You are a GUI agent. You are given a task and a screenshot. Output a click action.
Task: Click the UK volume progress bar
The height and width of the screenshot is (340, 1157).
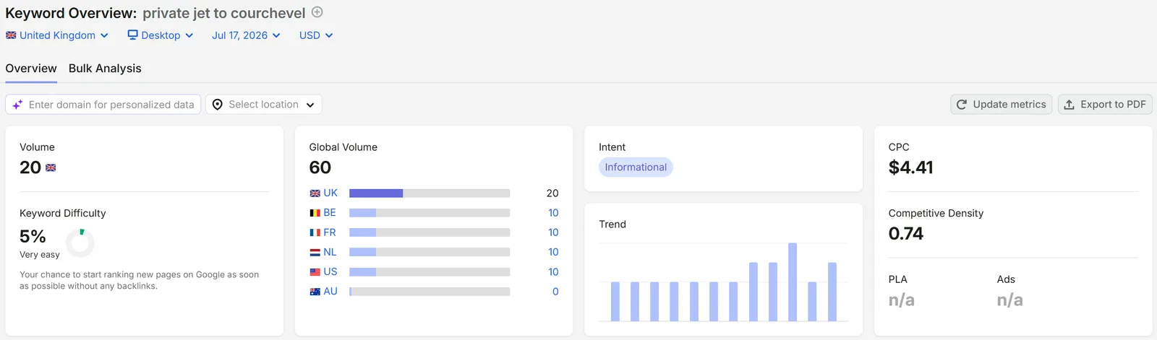coord(430,193)
